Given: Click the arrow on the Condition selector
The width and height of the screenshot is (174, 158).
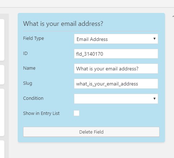Looking at the screenshot, I should click(x=155, y=99).
